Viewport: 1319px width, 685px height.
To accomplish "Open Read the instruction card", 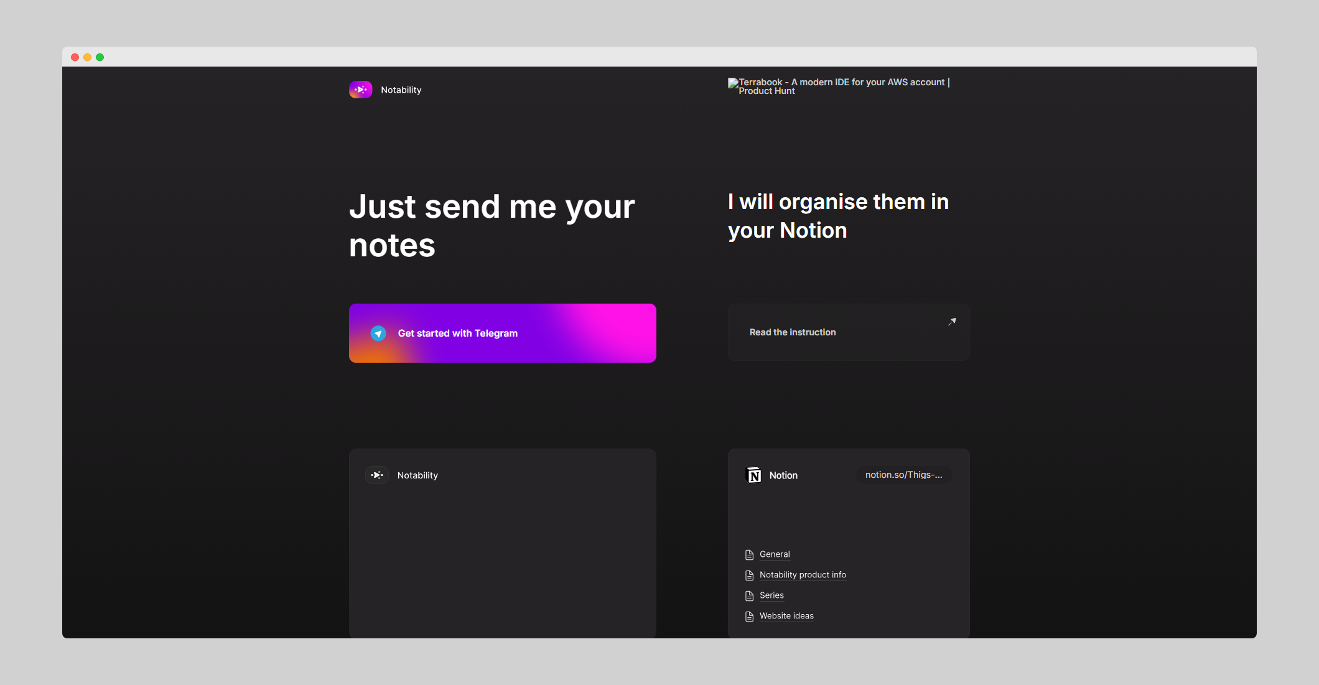I will point(849,332).
